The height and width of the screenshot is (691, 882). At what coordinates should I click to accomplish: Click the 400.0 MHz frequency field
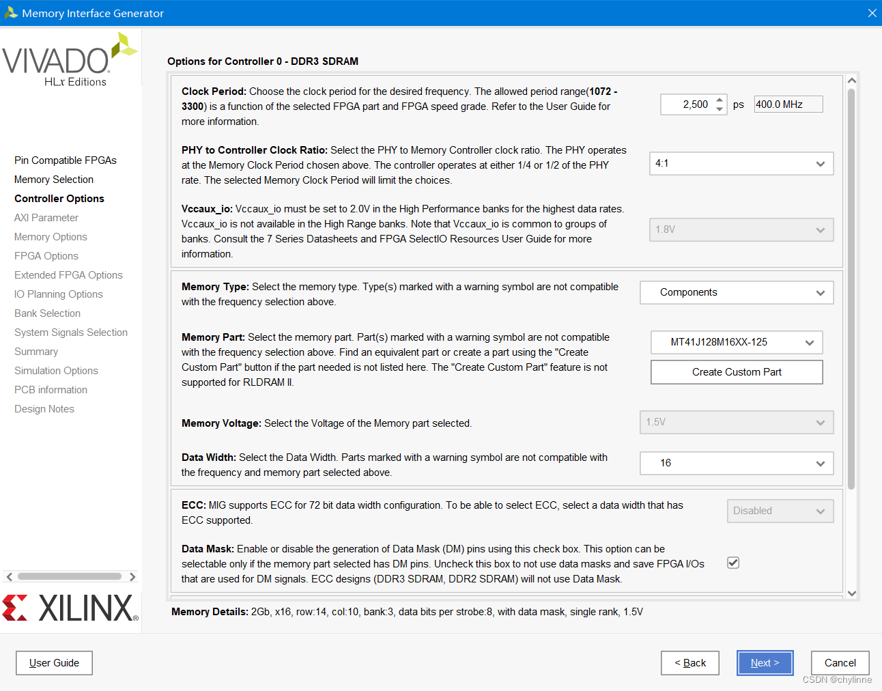click(x=788, y=104)
